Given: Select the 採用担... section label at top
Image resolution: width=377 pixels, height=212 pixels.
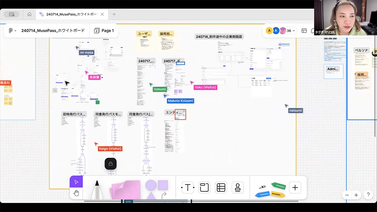Looking at the screenshot, I should (x=166, y=34).
